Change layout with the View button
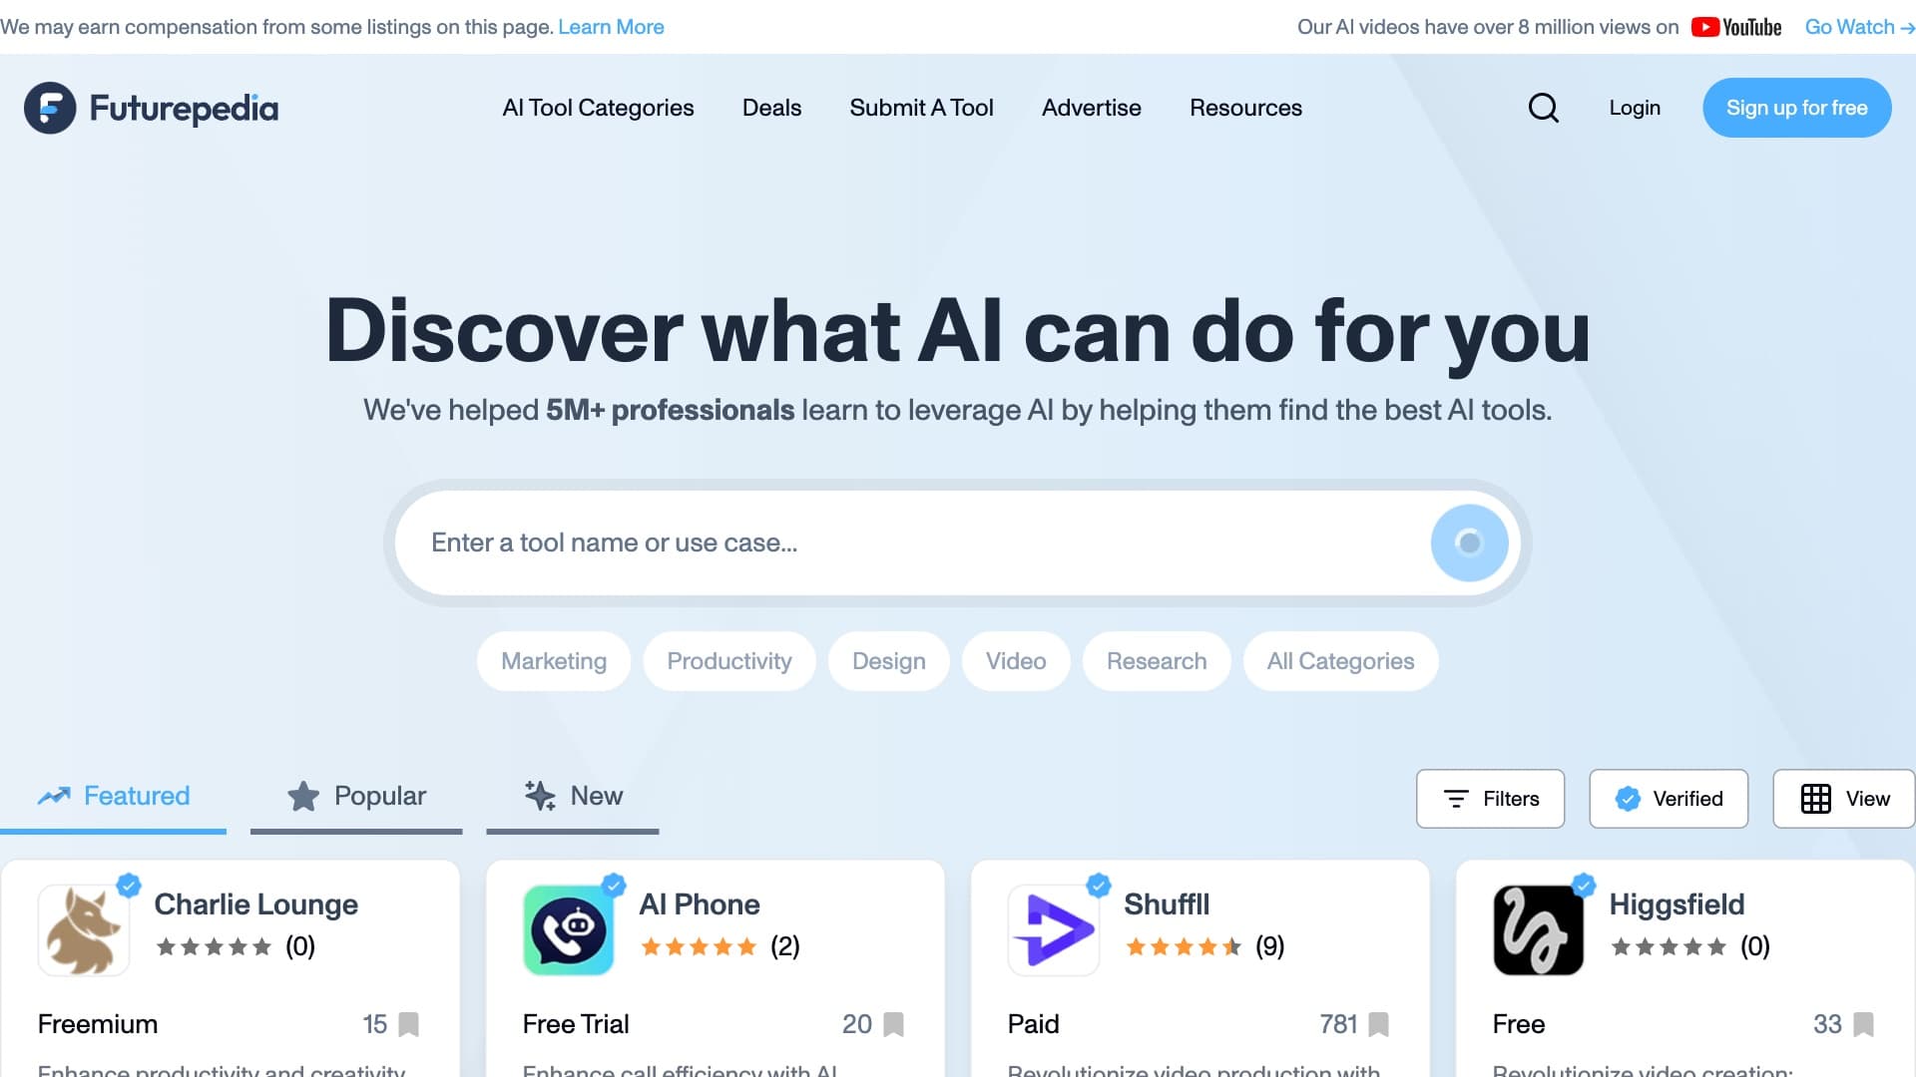Image resolution: width=1916 pixels, height=1077 pixels. tap(1844, 799)
